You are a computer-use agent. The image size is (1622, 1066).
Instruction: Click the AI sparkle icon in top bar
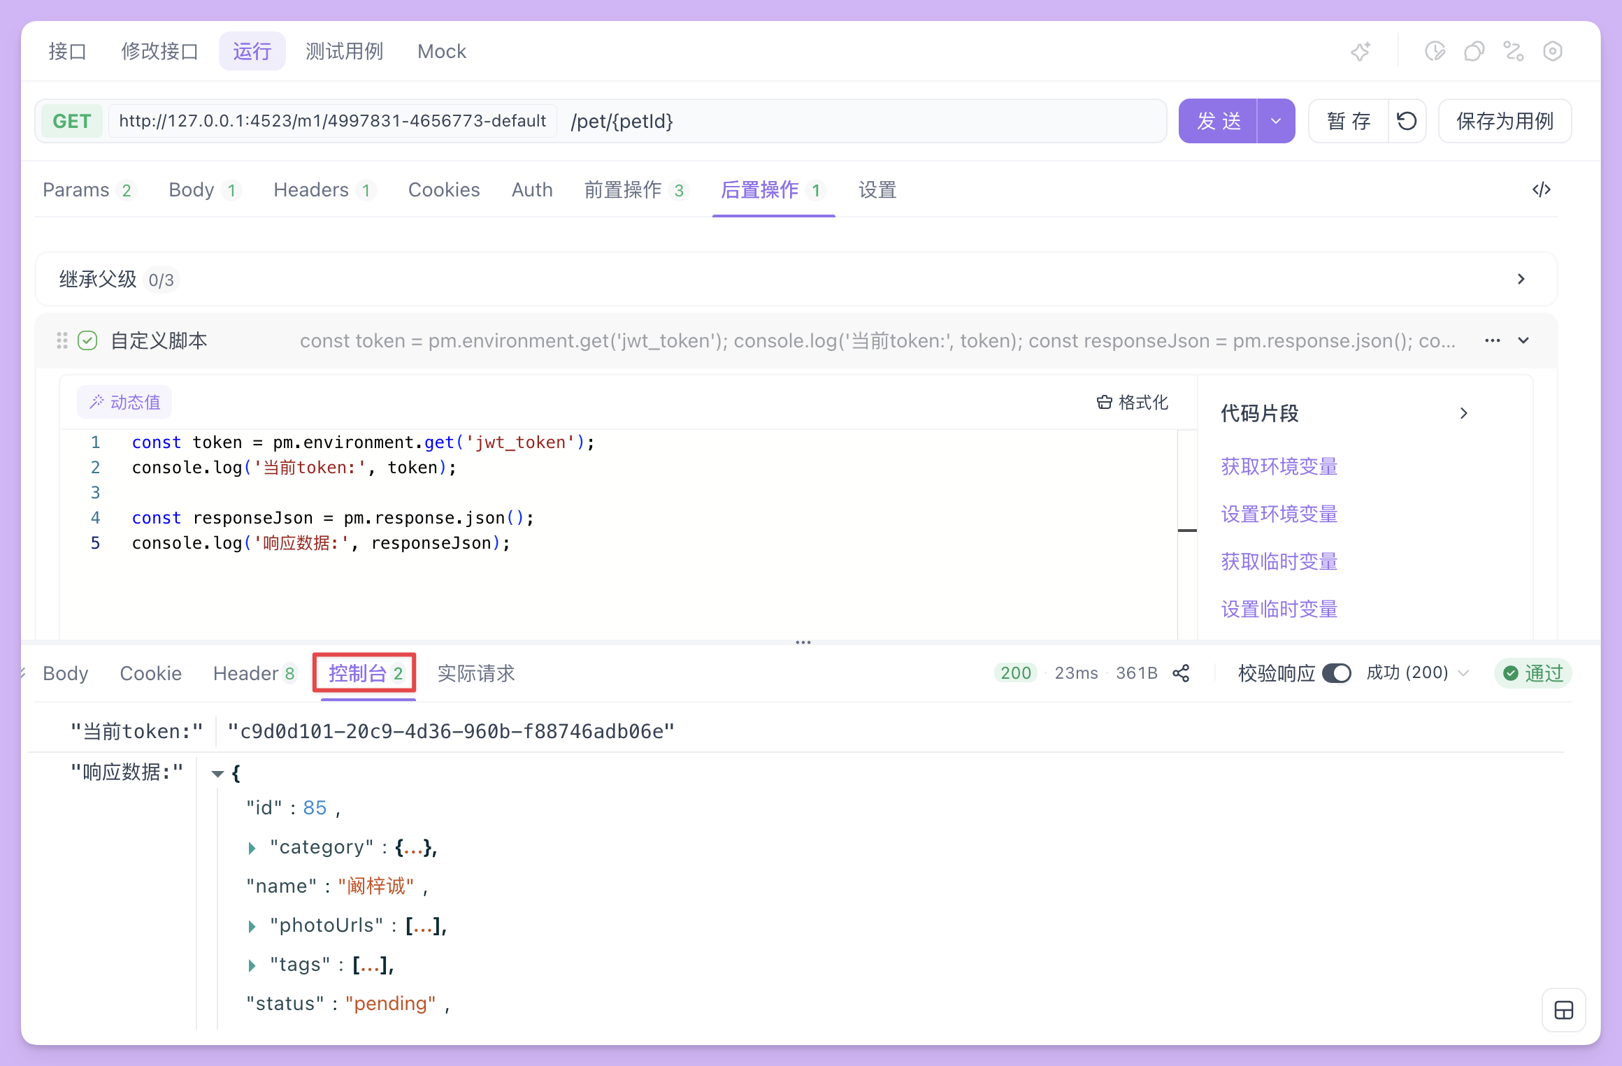tap(1361, 52)
